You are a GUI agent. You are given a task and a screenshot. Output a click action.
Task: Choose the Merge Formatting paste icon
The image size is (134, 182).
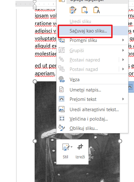(85, 10)
